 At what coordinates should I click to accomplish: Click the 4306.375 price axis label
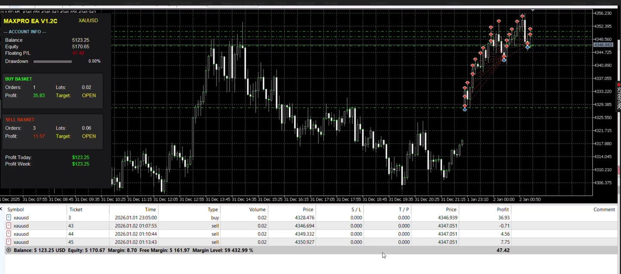(603, 183)
